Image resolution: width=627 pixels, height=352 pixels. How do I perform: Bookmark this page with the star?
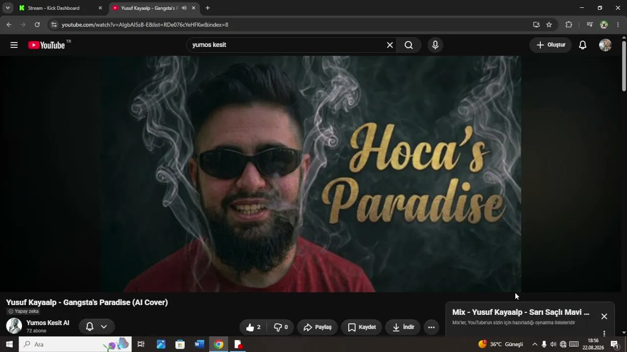(x=549, y=24)
